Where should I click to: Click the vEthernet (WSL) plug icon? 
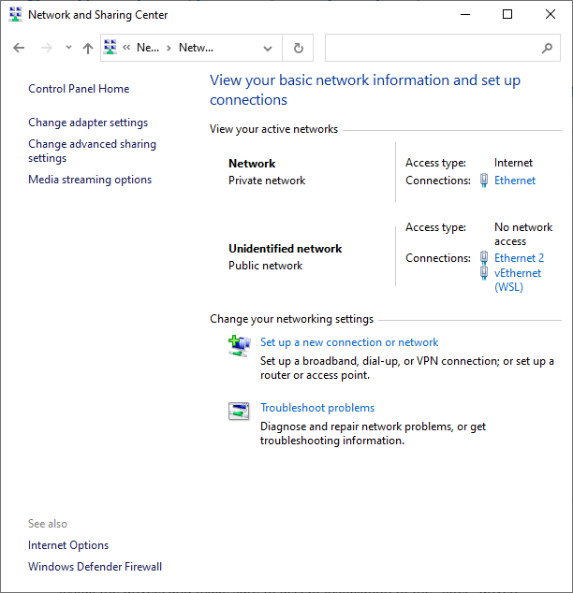coord(484,273)
